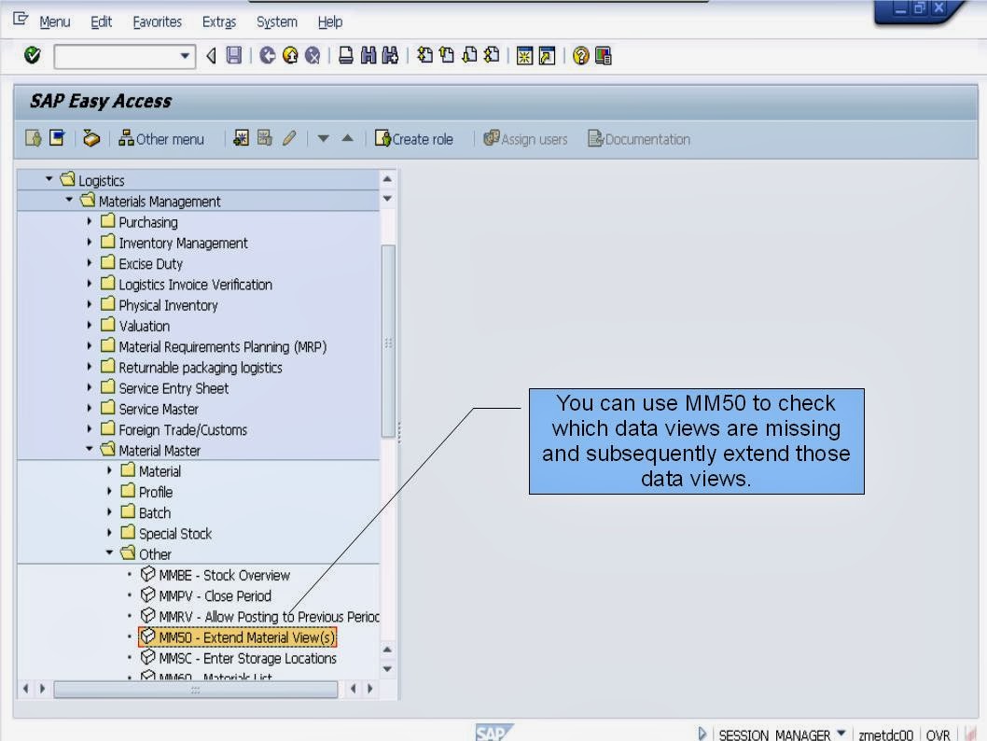Click the Extras menu
The height and width of the screenshot is (741, 987).
(217, 21)
